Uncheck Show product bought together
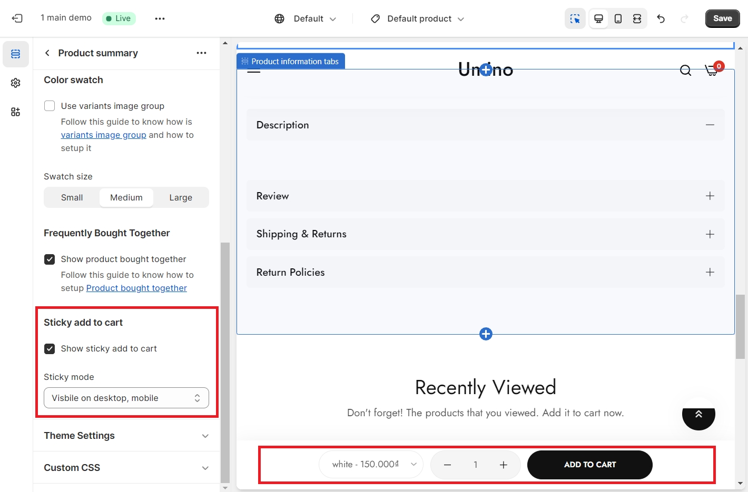748x492 pixels. coord(50,259)
